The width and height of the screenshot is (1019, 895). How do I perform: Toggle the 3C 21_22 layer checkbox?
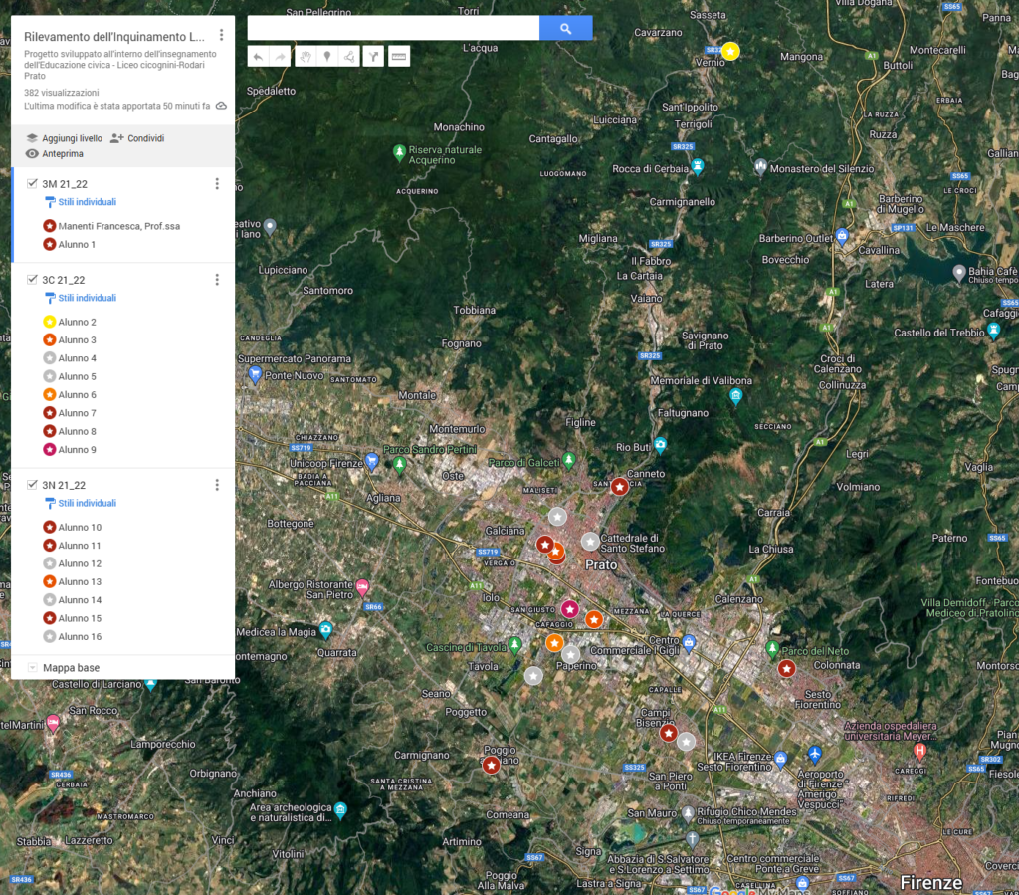[x=33, y=280]
